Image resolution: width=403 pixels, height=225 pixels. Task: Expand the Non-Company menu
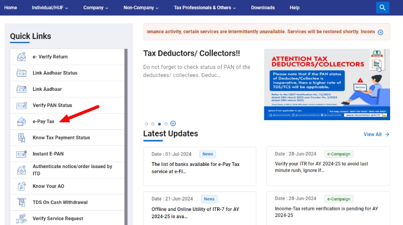141,8
